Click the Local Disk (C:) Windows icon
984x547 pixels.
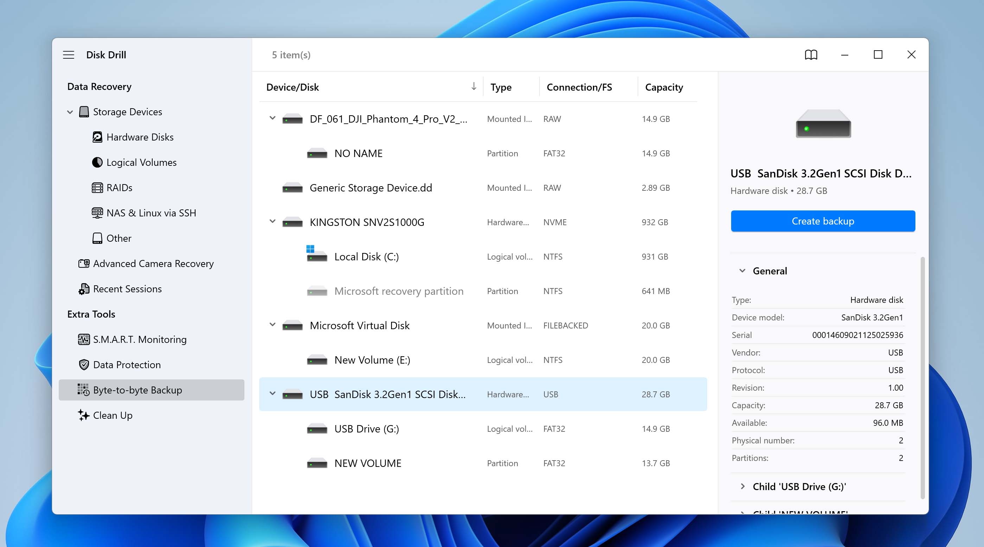317,253
